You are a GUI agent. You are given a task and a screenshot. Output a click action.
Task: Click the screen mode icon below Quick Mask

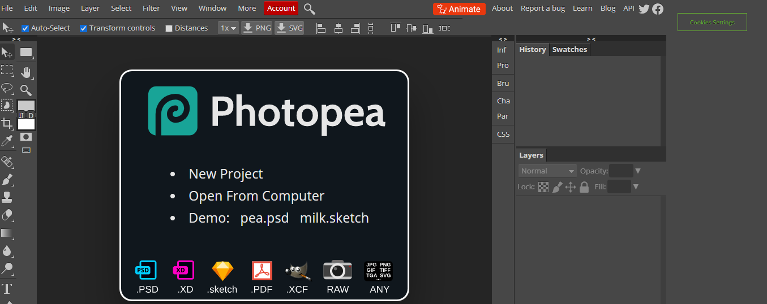click(26, 150)
